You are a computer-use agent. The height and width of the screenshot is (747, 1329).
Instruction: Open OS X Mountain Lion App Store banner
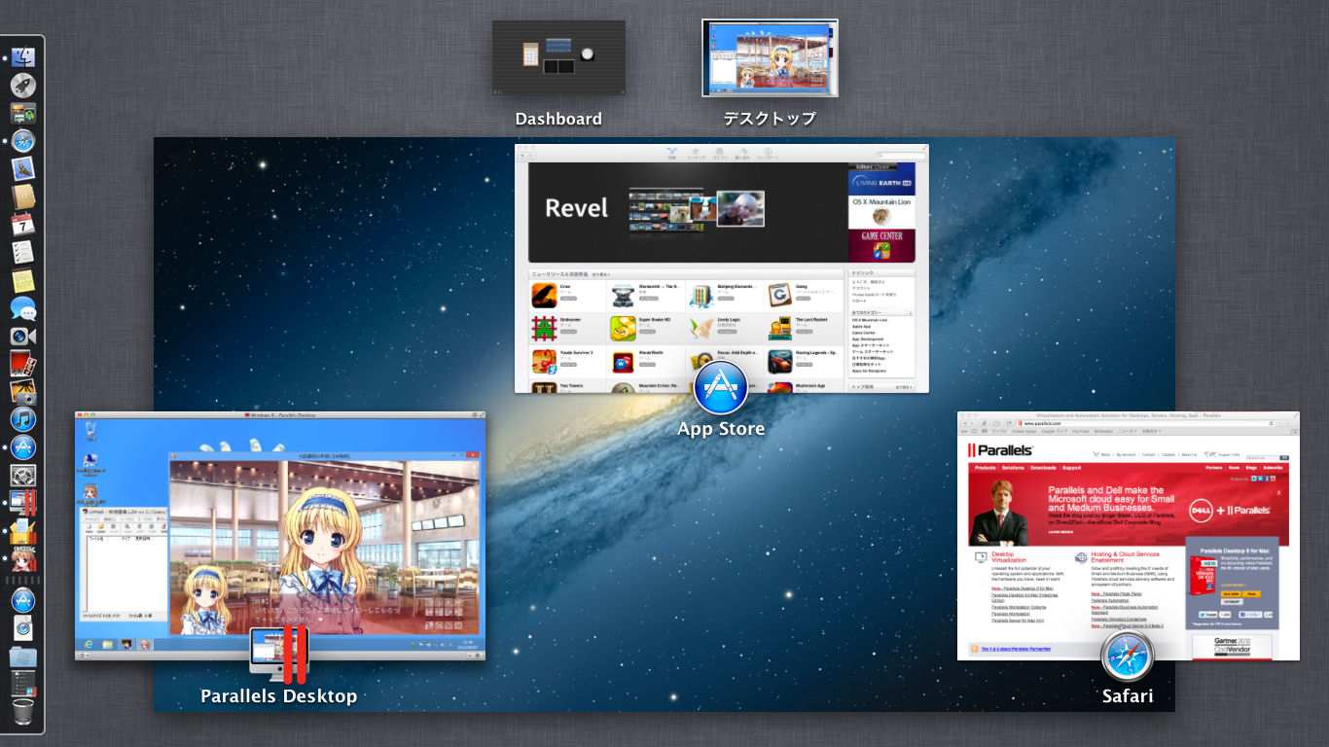coord(881,212)
